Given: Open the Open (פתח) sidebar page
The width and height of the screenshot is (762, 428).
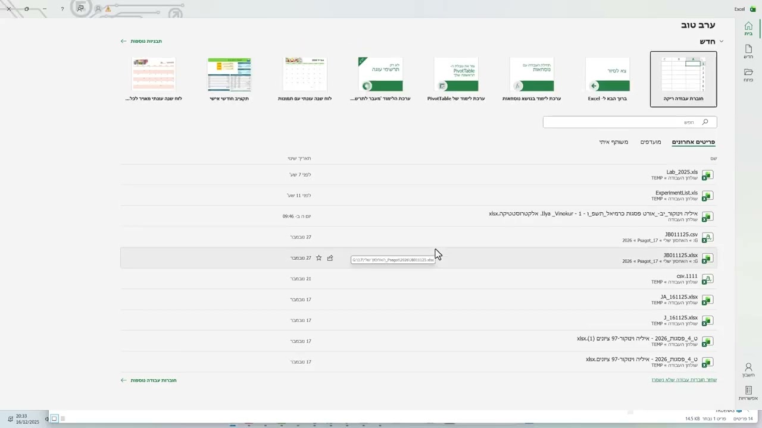Looking at the screenshot, I should (748, 75).
